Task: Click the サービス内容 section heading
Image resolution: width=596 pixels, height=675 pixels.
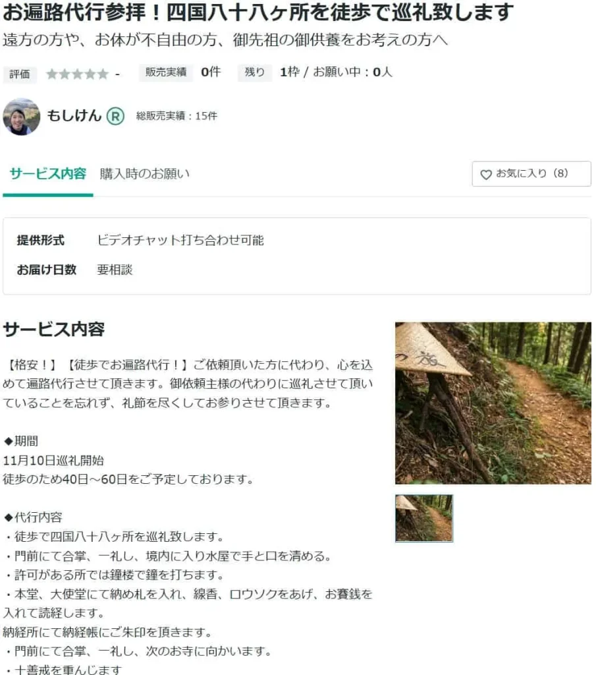Action: tap(54, 330)
